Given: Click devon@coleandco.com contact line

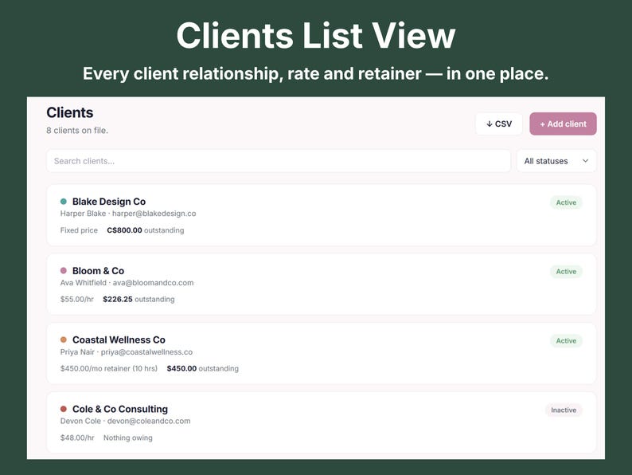Looking at the screenshot, I should [x=125, y=421].
